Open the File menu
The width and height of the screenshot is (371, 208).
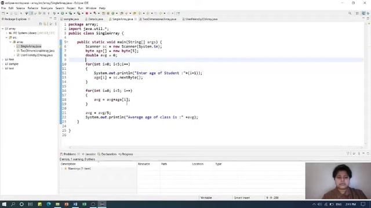(x=3, y=8)
